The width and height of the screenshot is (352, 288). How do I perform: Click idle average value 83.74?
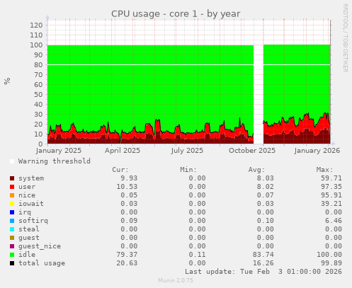point(263,255)
